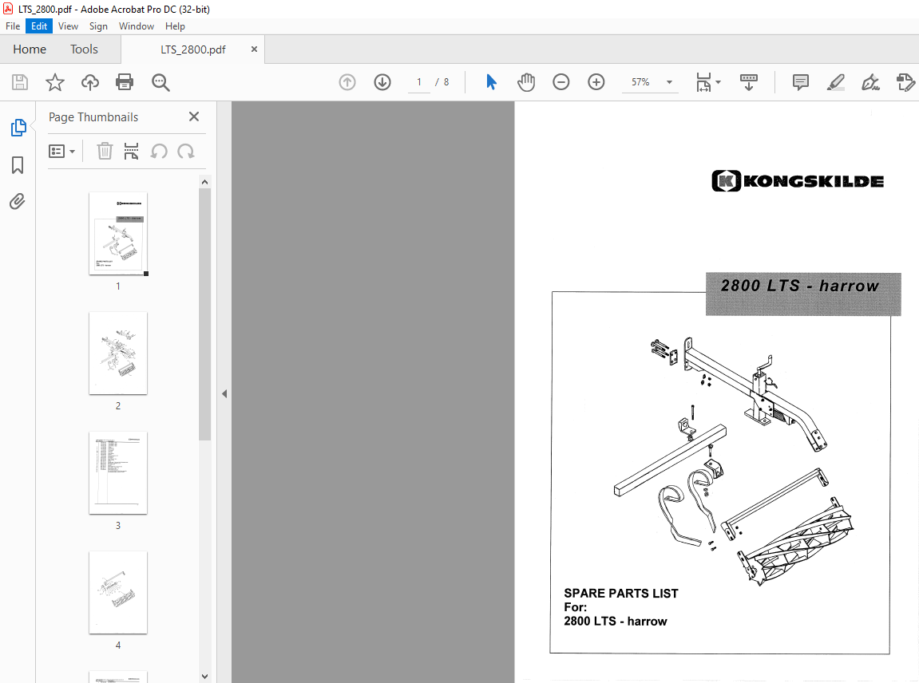919x683 pixels.
Task: Select page 4 thumbnail
Action: 118,592
